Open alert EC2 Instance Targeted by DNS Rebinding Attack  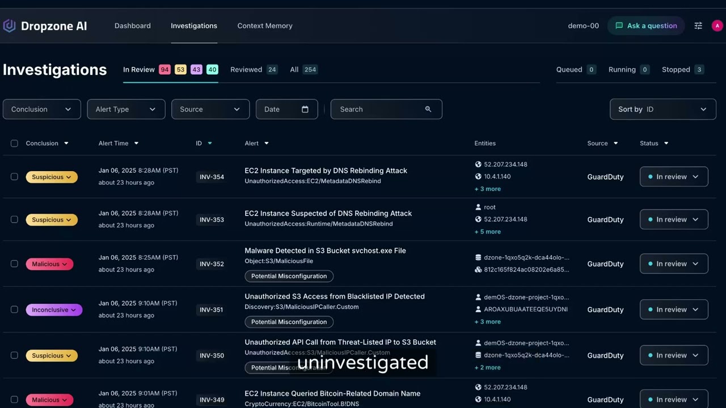pyautogui.click(x=326, y=171)
